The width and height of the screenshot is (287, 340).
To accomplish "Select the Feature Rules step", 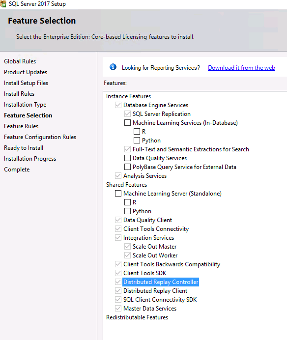I will [x=21, y=126].
